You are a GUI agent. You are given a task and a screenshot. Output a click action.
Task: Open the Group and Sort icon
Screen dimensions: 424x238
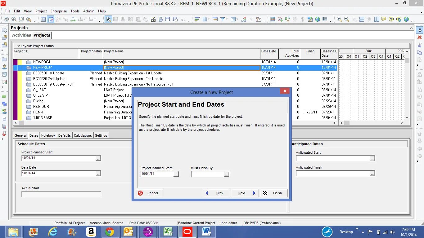point(233,19)
